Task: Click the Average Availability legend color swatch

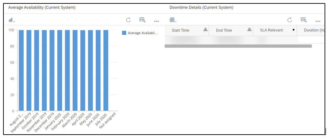Action: point(124,33)
